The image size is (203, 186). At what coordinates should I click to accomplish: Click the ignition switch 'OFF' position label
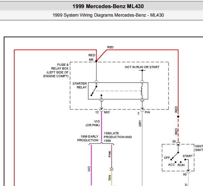[167, 158]
